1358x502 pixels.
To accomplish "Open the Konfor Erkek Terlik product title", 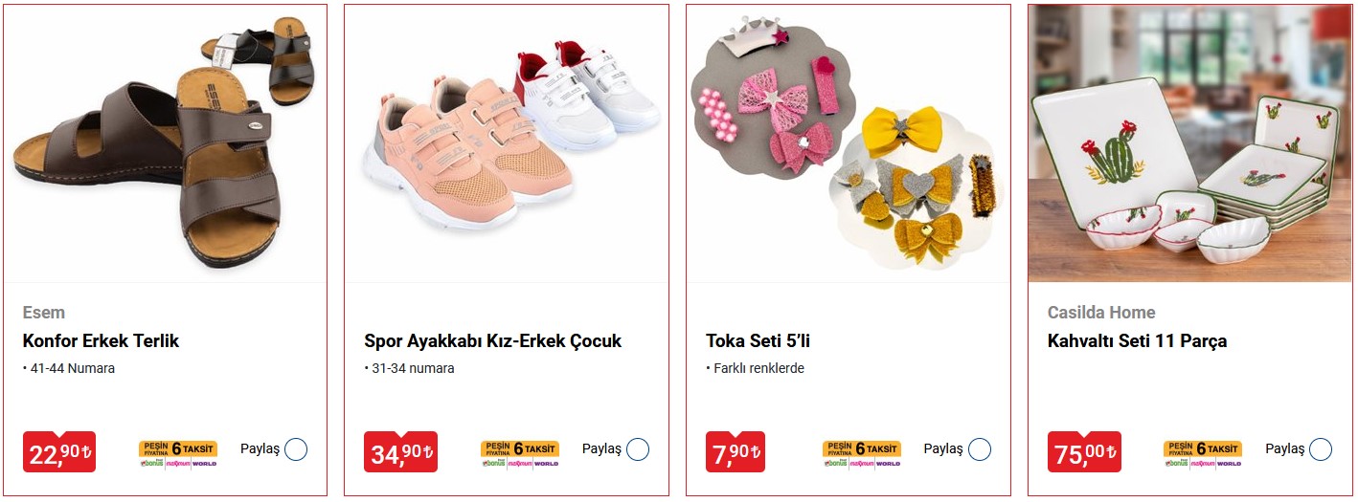I will (101, 341).
